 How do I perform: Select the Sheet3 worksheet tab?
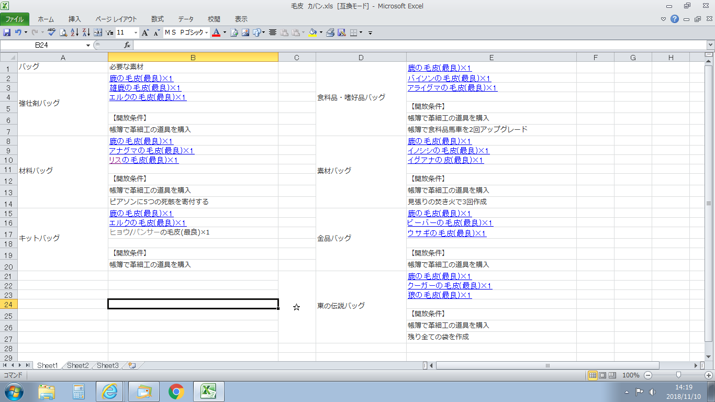pos(108,365)
